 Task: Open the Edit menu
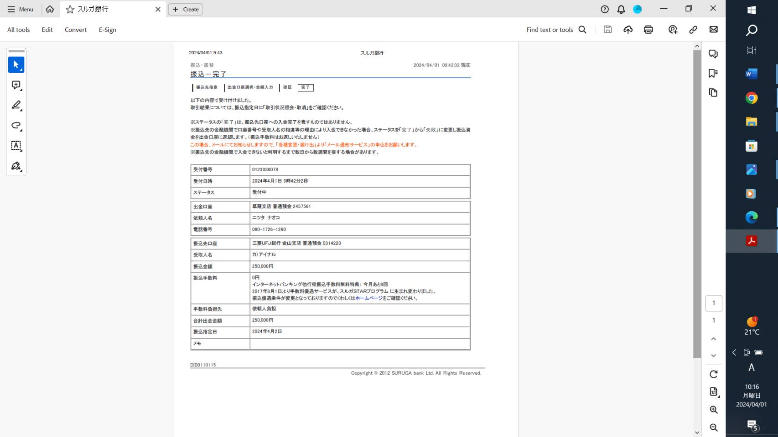click(47, 30)
